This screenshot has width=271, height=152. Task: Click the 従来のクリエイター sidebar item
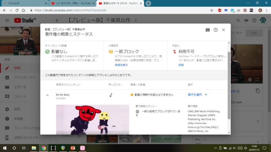click(x=20, y=138)
